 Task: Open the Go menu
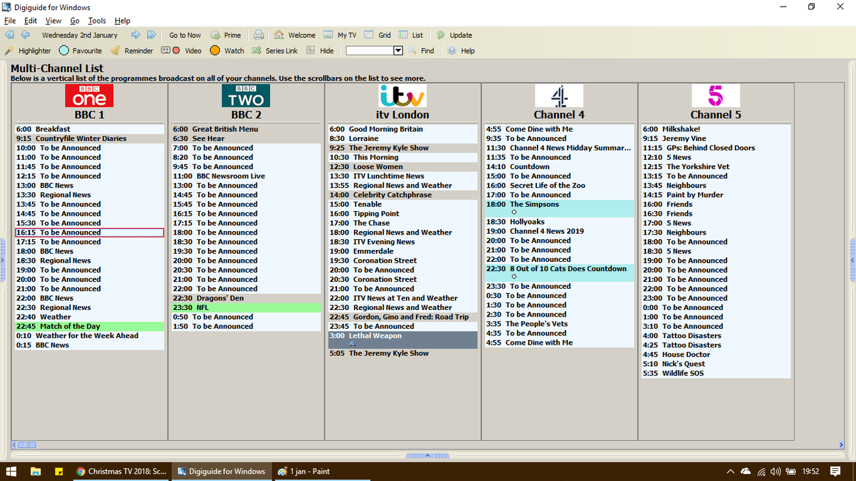tap(75, 21)
